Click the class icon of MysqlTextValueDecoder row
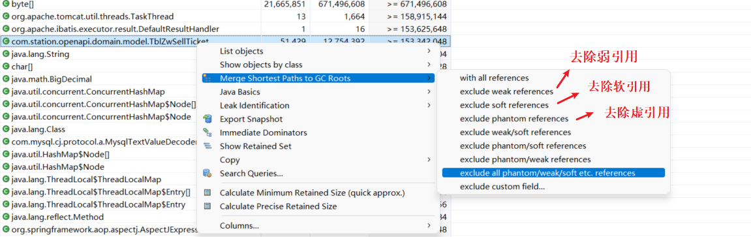 click(6, 142)
